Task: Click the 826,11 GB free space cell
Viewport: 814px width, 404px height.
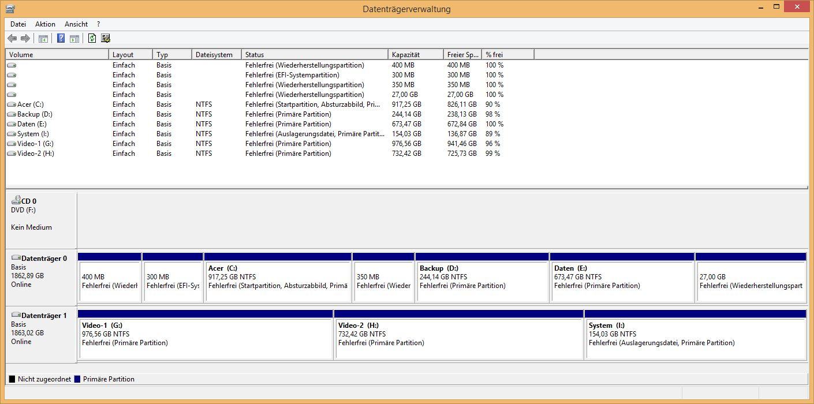Action: pos(462,104)
